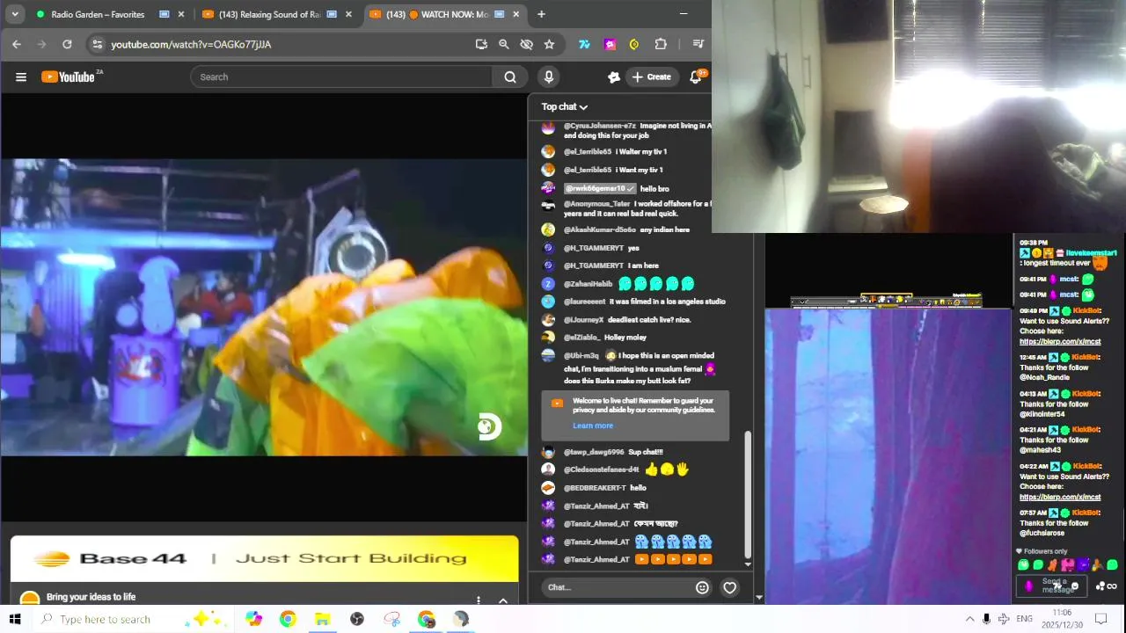The height and width of the screenshot is (633, 1126).
Task: Focus the Chat... message field
Action: [618, 587]
